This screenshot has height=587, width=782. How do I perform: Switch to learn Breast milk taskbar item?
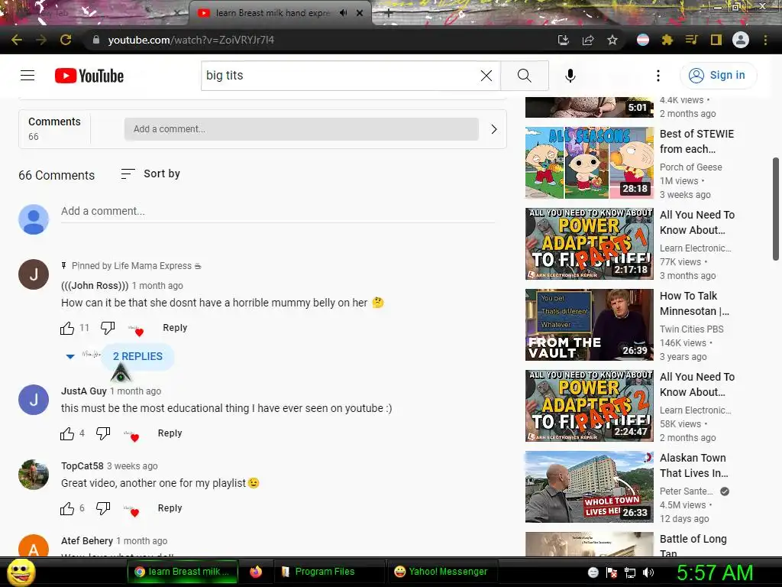[183, 572]
